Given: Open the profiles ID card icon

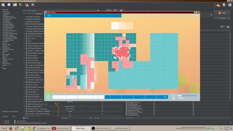Looking at the screenshot, I should click(x=15, y=5).
